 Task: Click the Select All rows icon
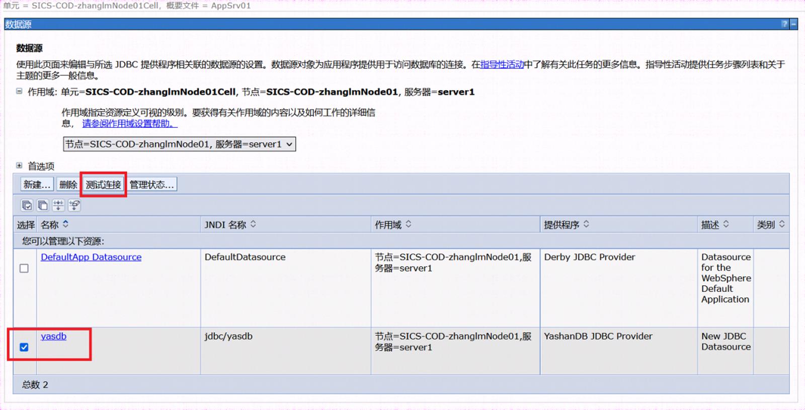click(27, 205)
